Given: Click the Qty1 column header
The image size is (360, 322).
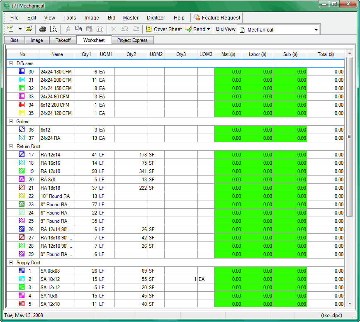Looking at the screenshot, I should click(86, 54).
